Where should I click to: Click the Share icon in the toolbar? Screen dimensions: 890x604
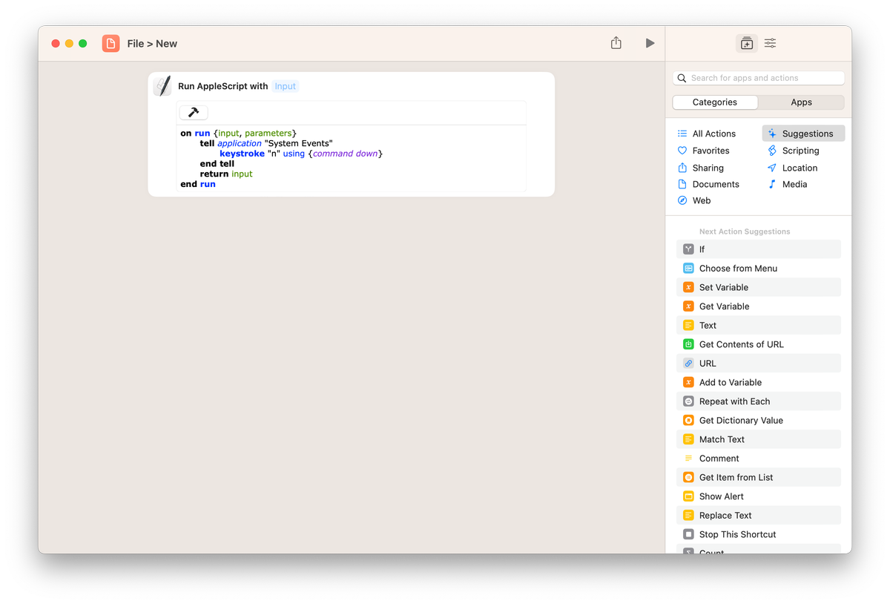pos(616,43)
